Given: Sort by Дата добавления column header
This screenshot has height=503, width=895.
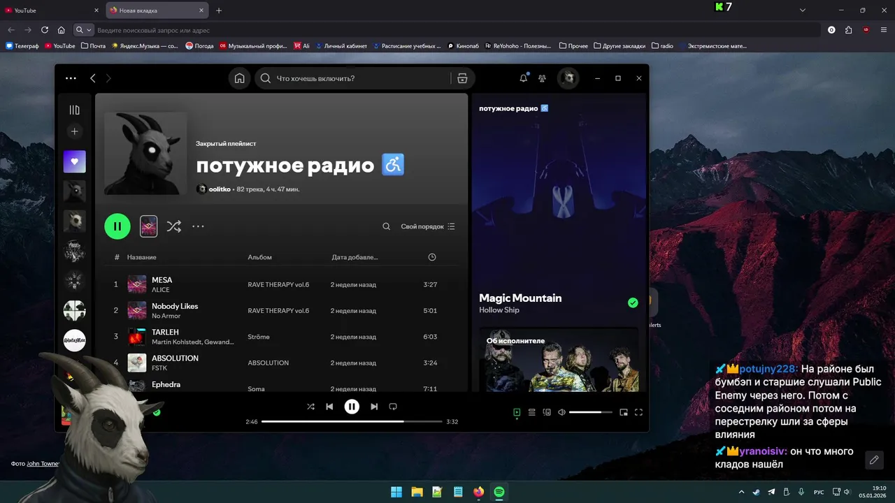Looking at the screenshot, I should tap(355, 257).
